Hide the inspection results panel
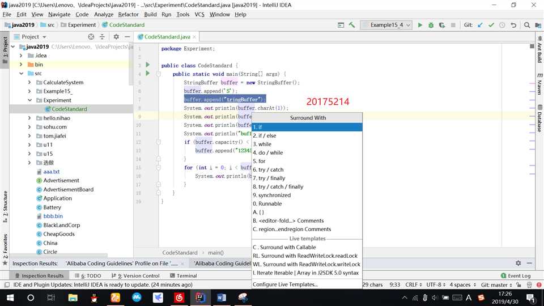 [529, 263]
